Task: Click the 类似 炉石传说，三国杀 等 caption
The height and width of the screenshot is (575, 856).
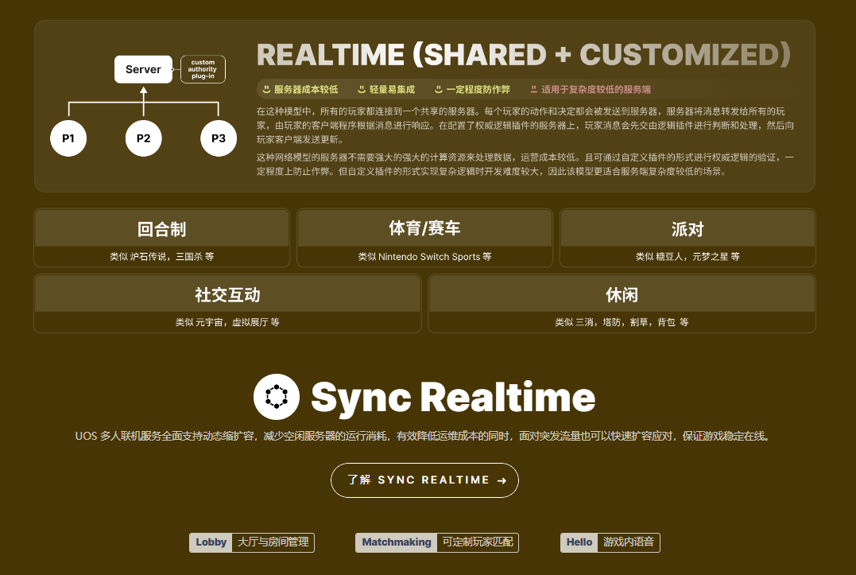Action: click(x=161, y=257)
